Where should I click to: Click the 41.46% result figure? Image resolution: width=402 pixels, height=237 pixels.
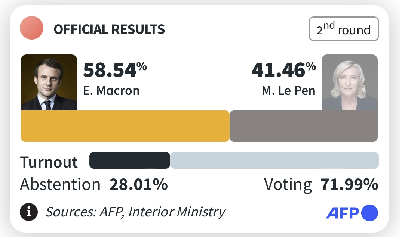coord(283,71)
